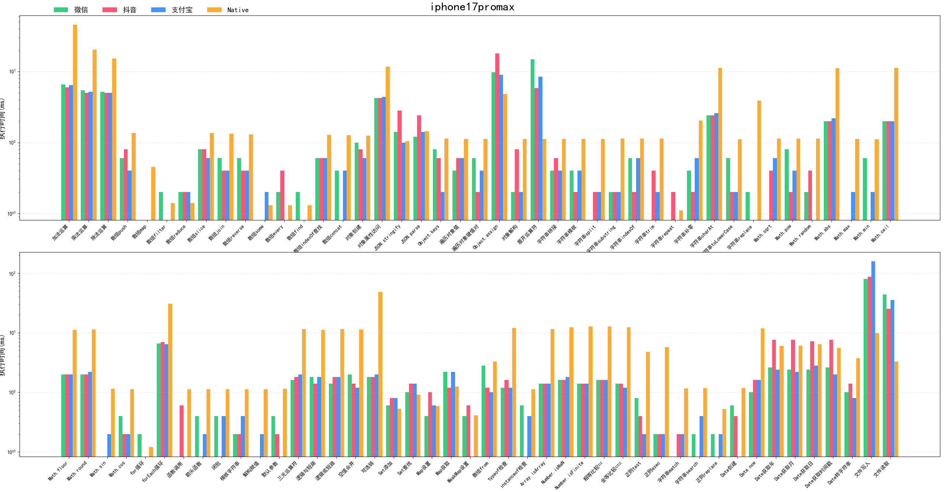Click the Date.now x-axis label

click(747, 469)
